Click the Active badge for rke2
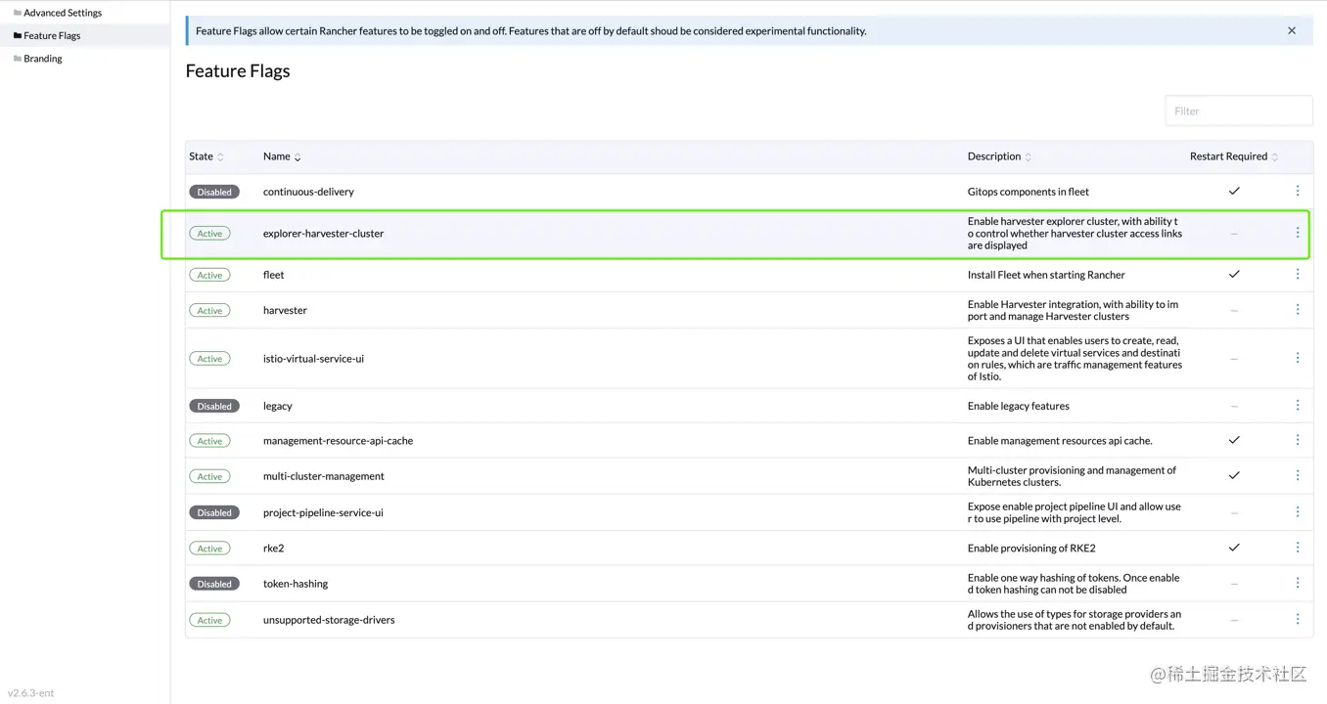This screenshot has width=1327, height=704. [x=209, y=549]
